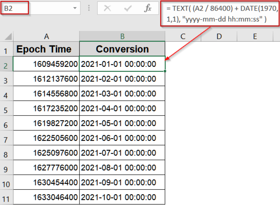This screenshot has height=205, width=280.
Task: Open the Insert Function fx button
Action: point(148,8)
